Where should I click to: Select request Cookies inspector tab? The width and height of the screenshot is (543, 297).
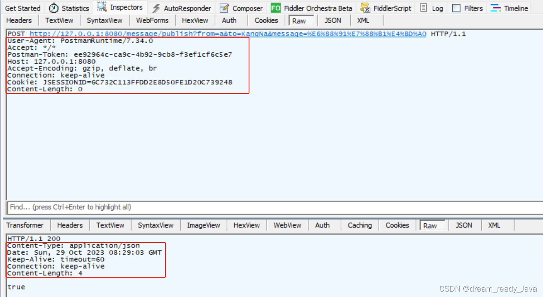(266, 20)
